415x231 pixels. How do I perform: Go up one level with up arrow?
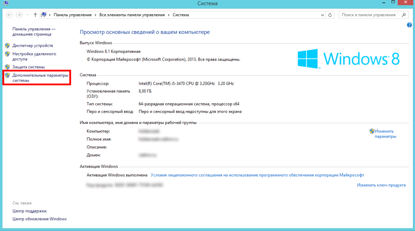click(x=35, y=15)
